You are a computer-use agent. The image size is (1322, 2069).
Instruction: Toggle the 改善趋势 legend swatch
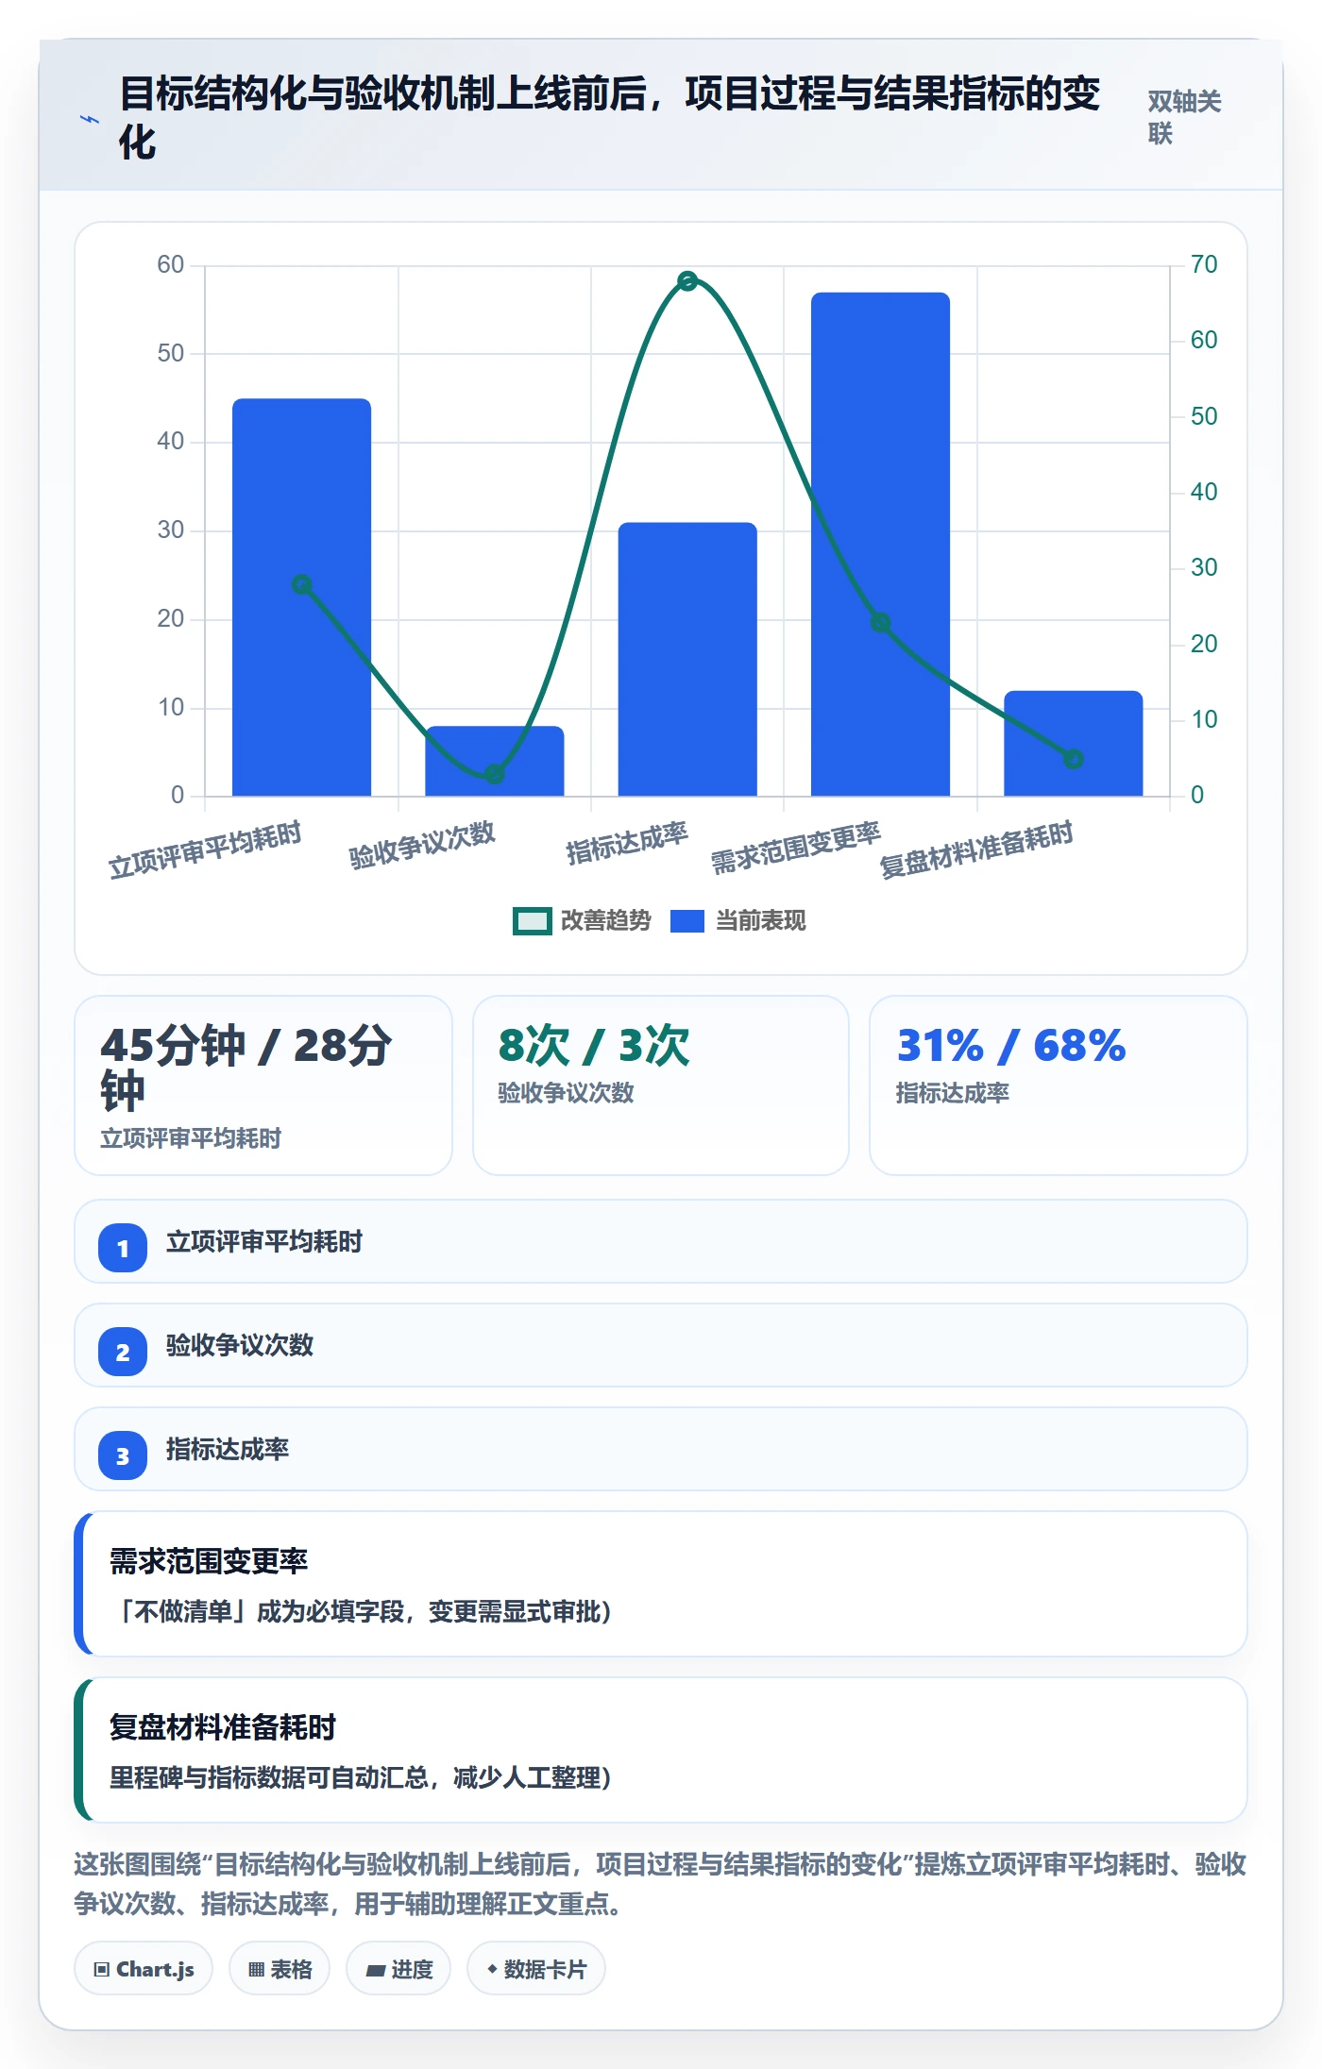point(532,921)
